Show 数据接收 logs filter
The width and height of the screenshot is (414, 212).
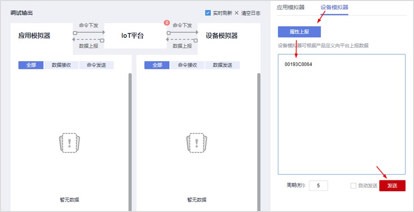pyautogui.click(x=62, y=65)
